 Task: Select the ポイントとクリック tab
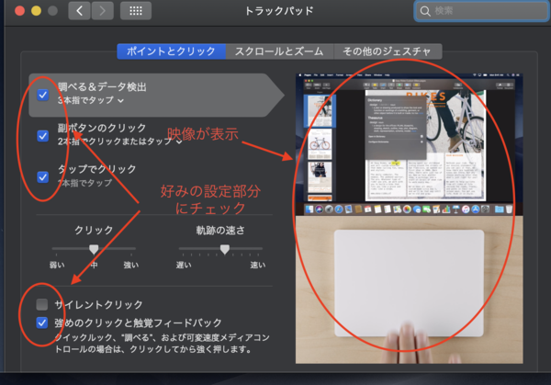[x=172, y=51]
